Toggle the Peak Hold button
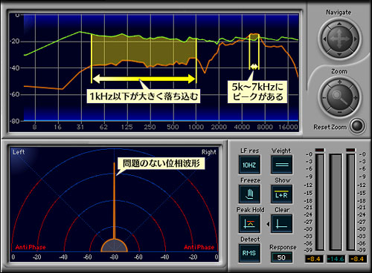 click(249, 224)
